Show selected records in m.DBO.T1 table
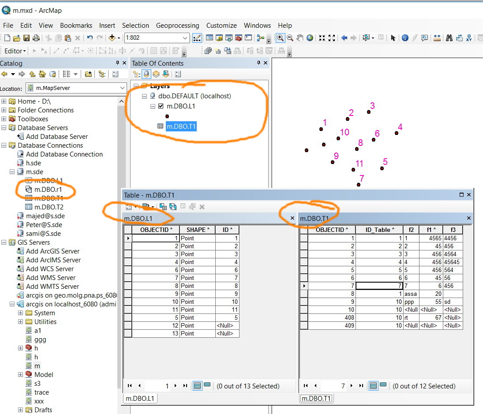This screenshot has height=414, width=483. (x=383, y=385)
